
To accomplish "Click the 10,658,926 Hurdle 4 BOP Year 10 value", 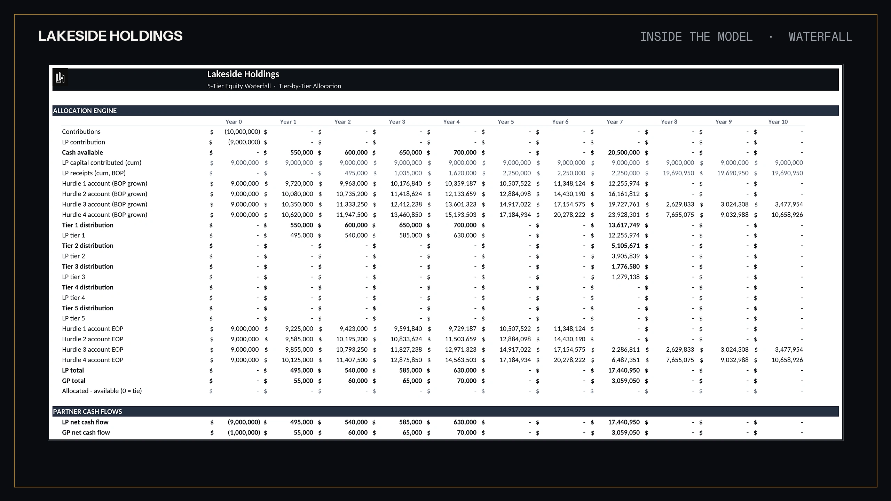I will 787,215.
